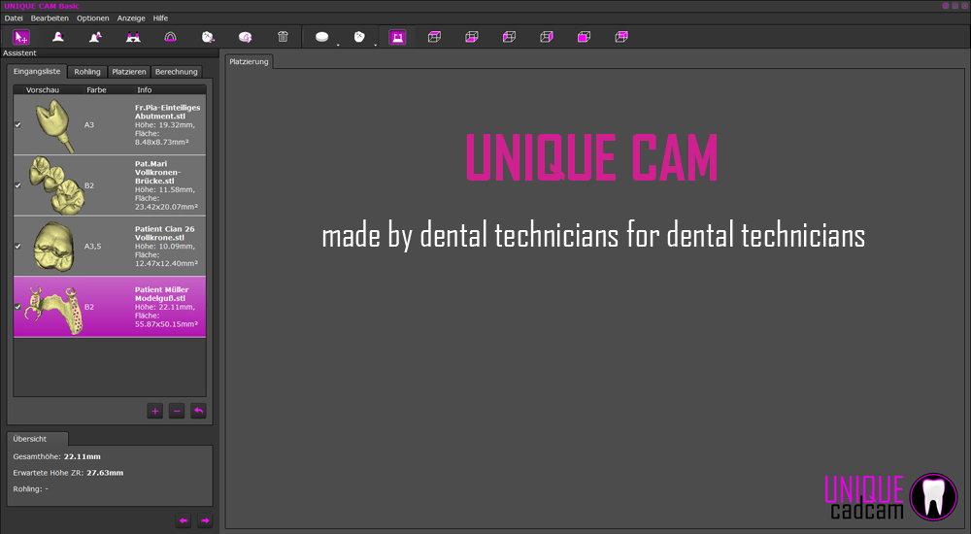
Task: Uncheck the Patient Cian 26 Vollkrone checkbox
Action: (17, 246)
